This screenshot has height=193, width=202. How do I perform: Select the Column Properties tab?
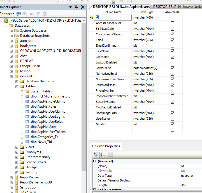click(x=106, y=146)
